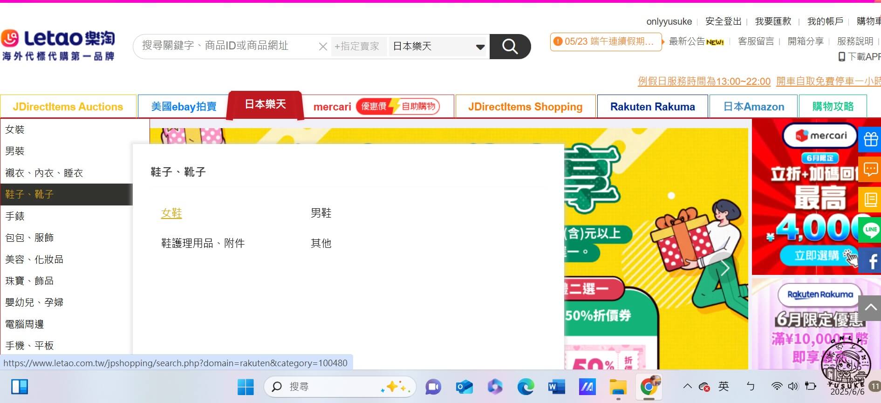Click the 05/23 holiday announcement notice
Viewport: 881px width, 403px height.
click(x=606, y=41)
